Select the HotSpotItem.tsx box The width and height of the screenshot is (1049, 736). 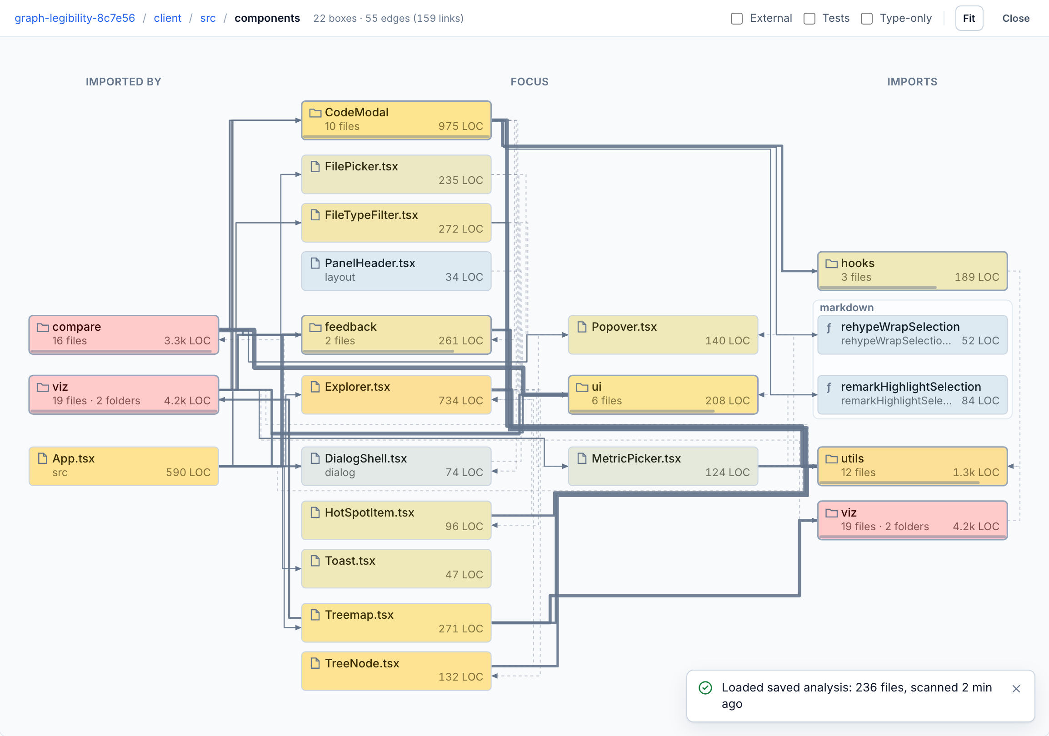(x=396, y=521)
